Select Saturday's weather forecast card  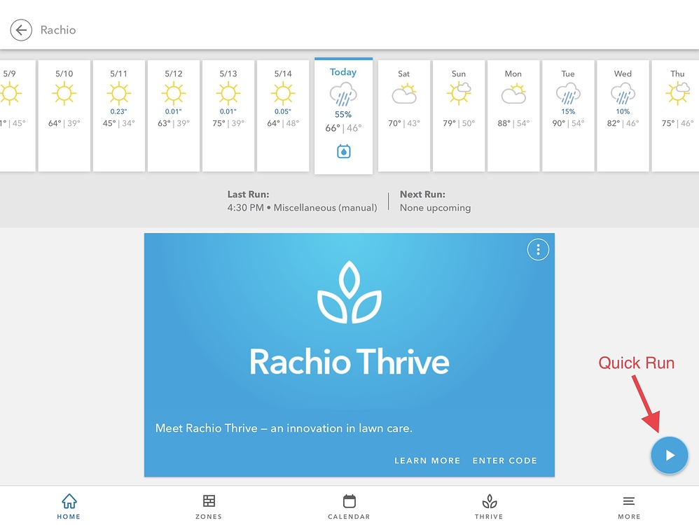tap(404, 112)
